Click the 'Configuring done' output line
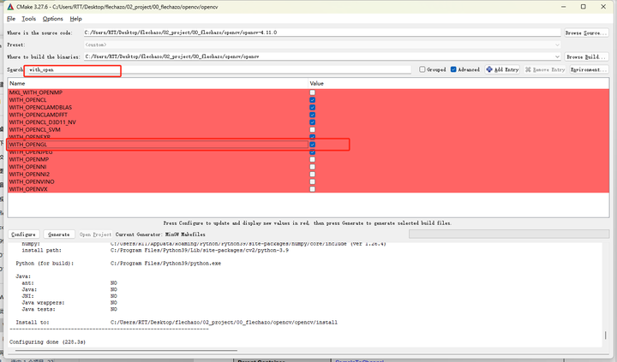Image resolution: width=617 pixels, height=362 pixels. [48, 342]
